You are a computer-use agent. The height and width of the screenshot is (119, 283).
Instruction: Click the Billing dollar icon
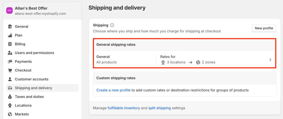tap(10, 44)
